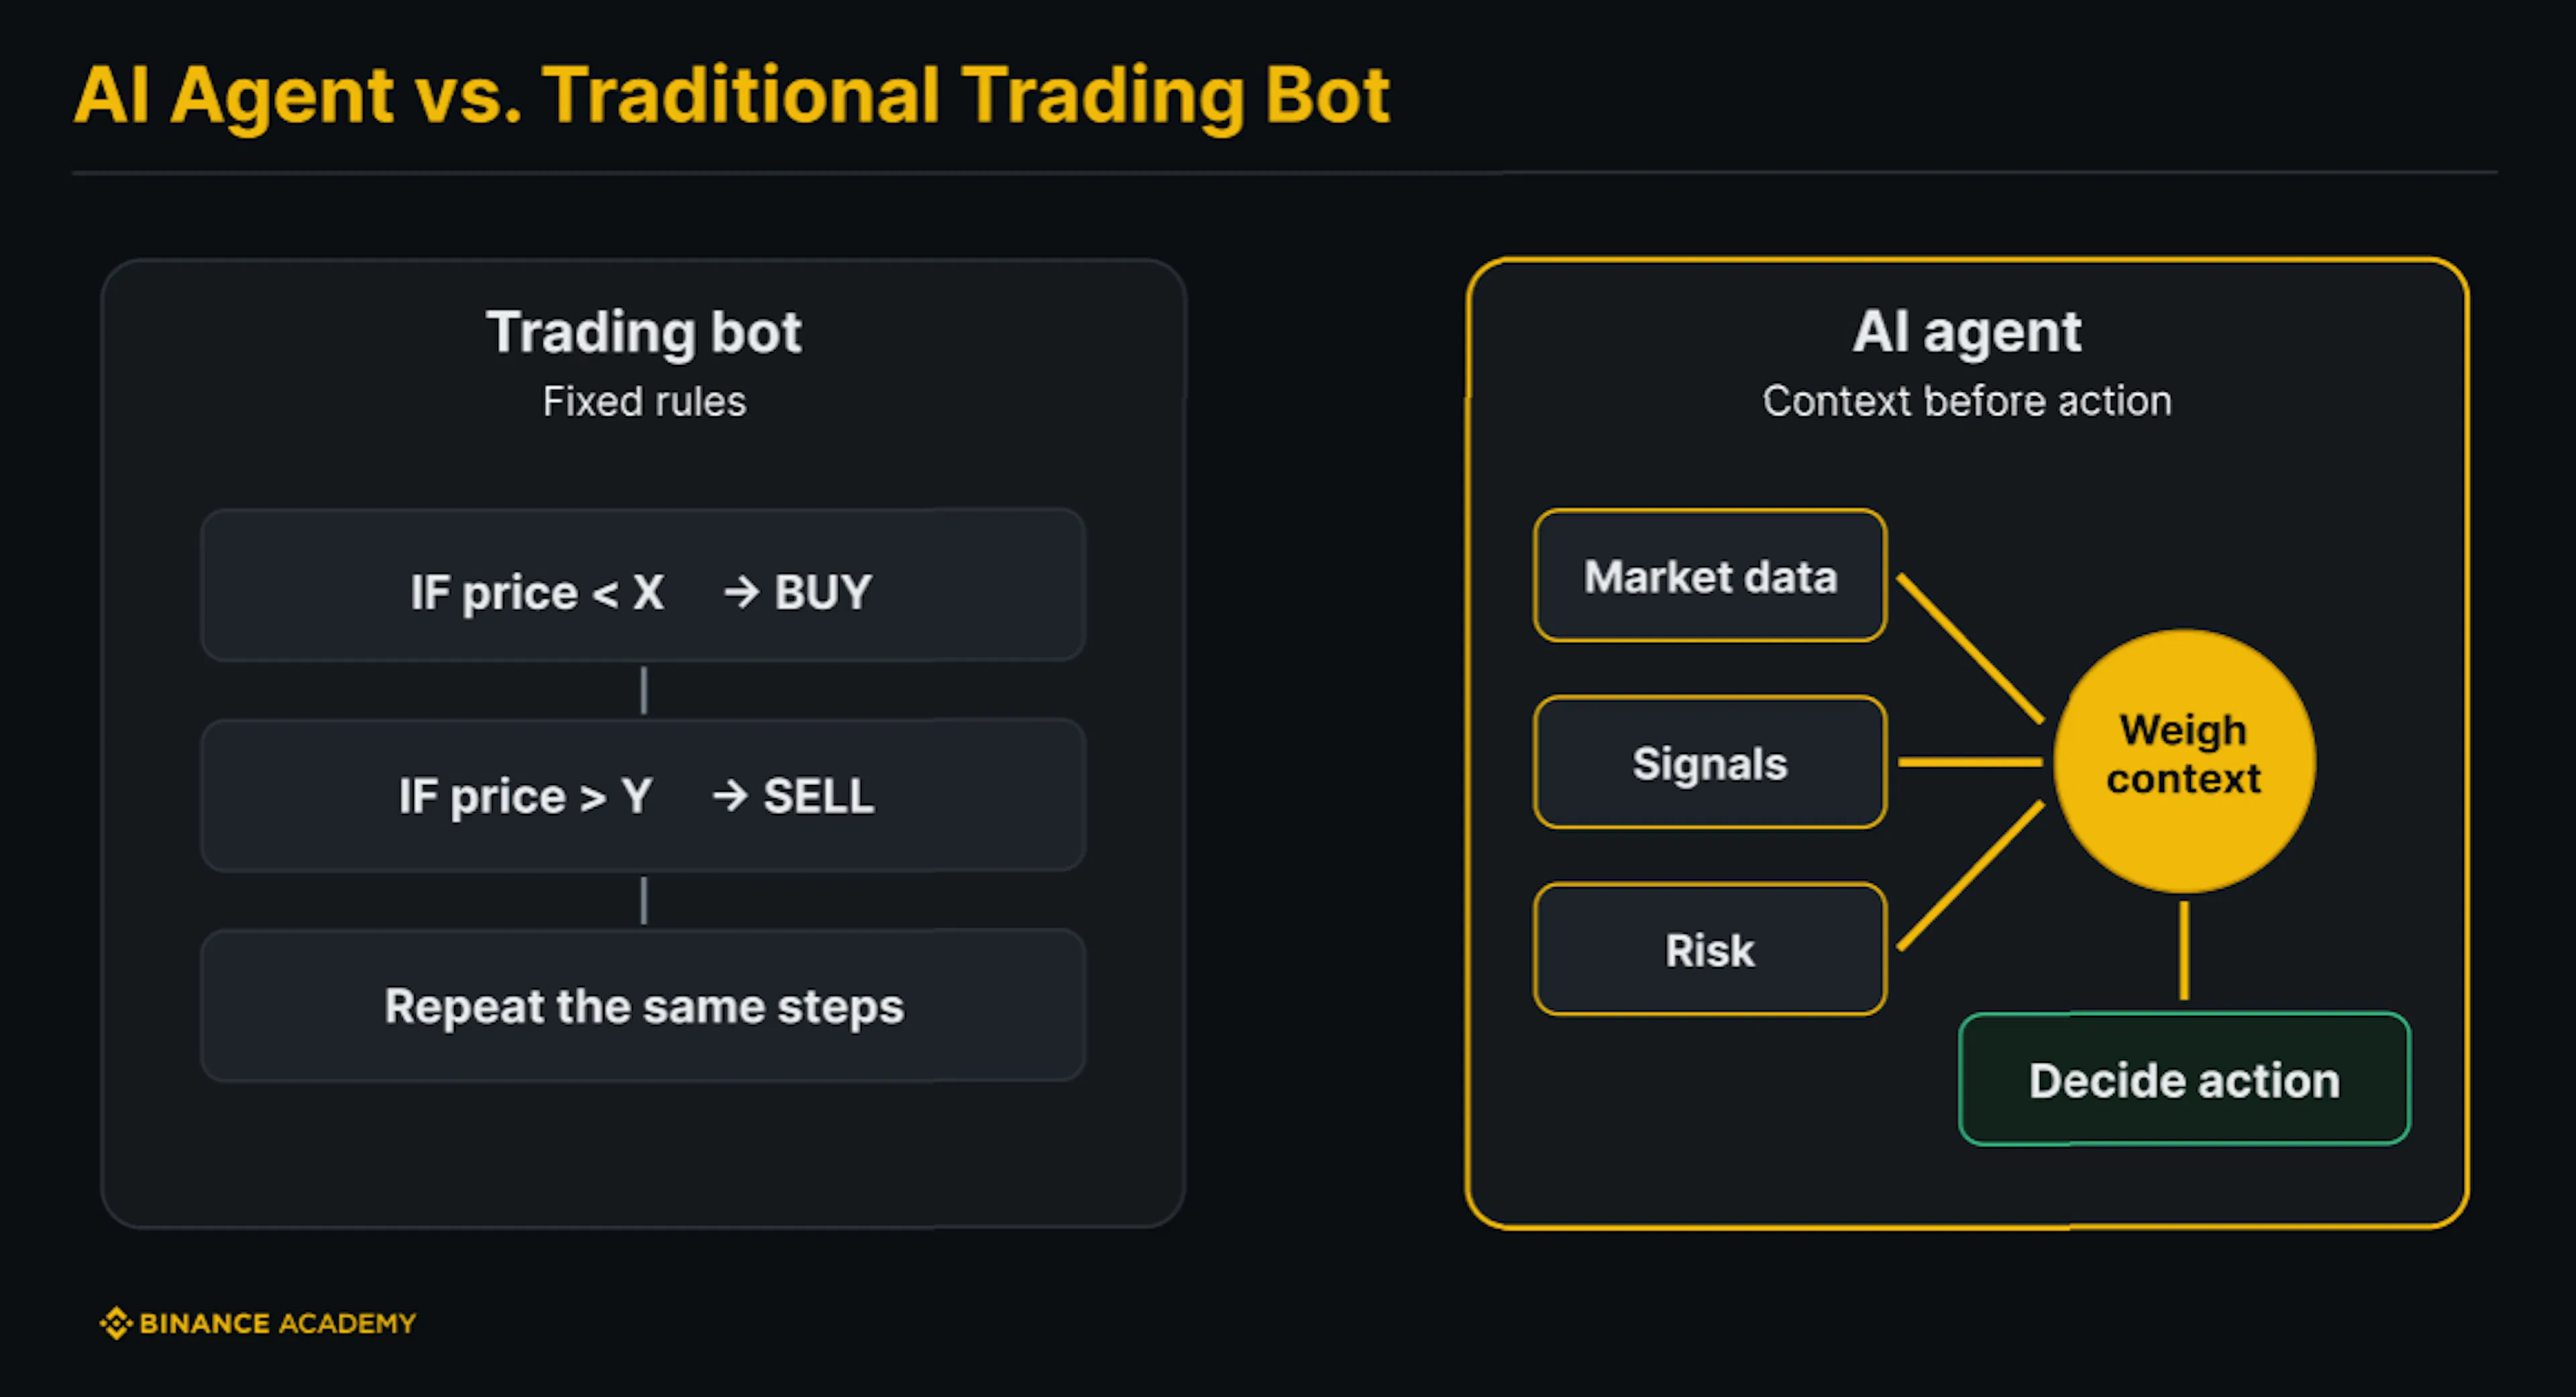Click the Signals box

click(1710, 762)
